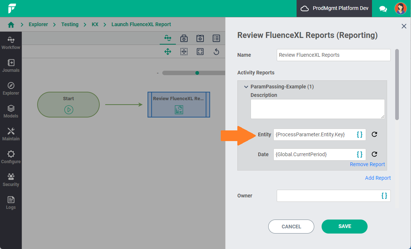Open Maintain in the sidebar
This screenshot has height=249, width=411.
coord(11,134)
